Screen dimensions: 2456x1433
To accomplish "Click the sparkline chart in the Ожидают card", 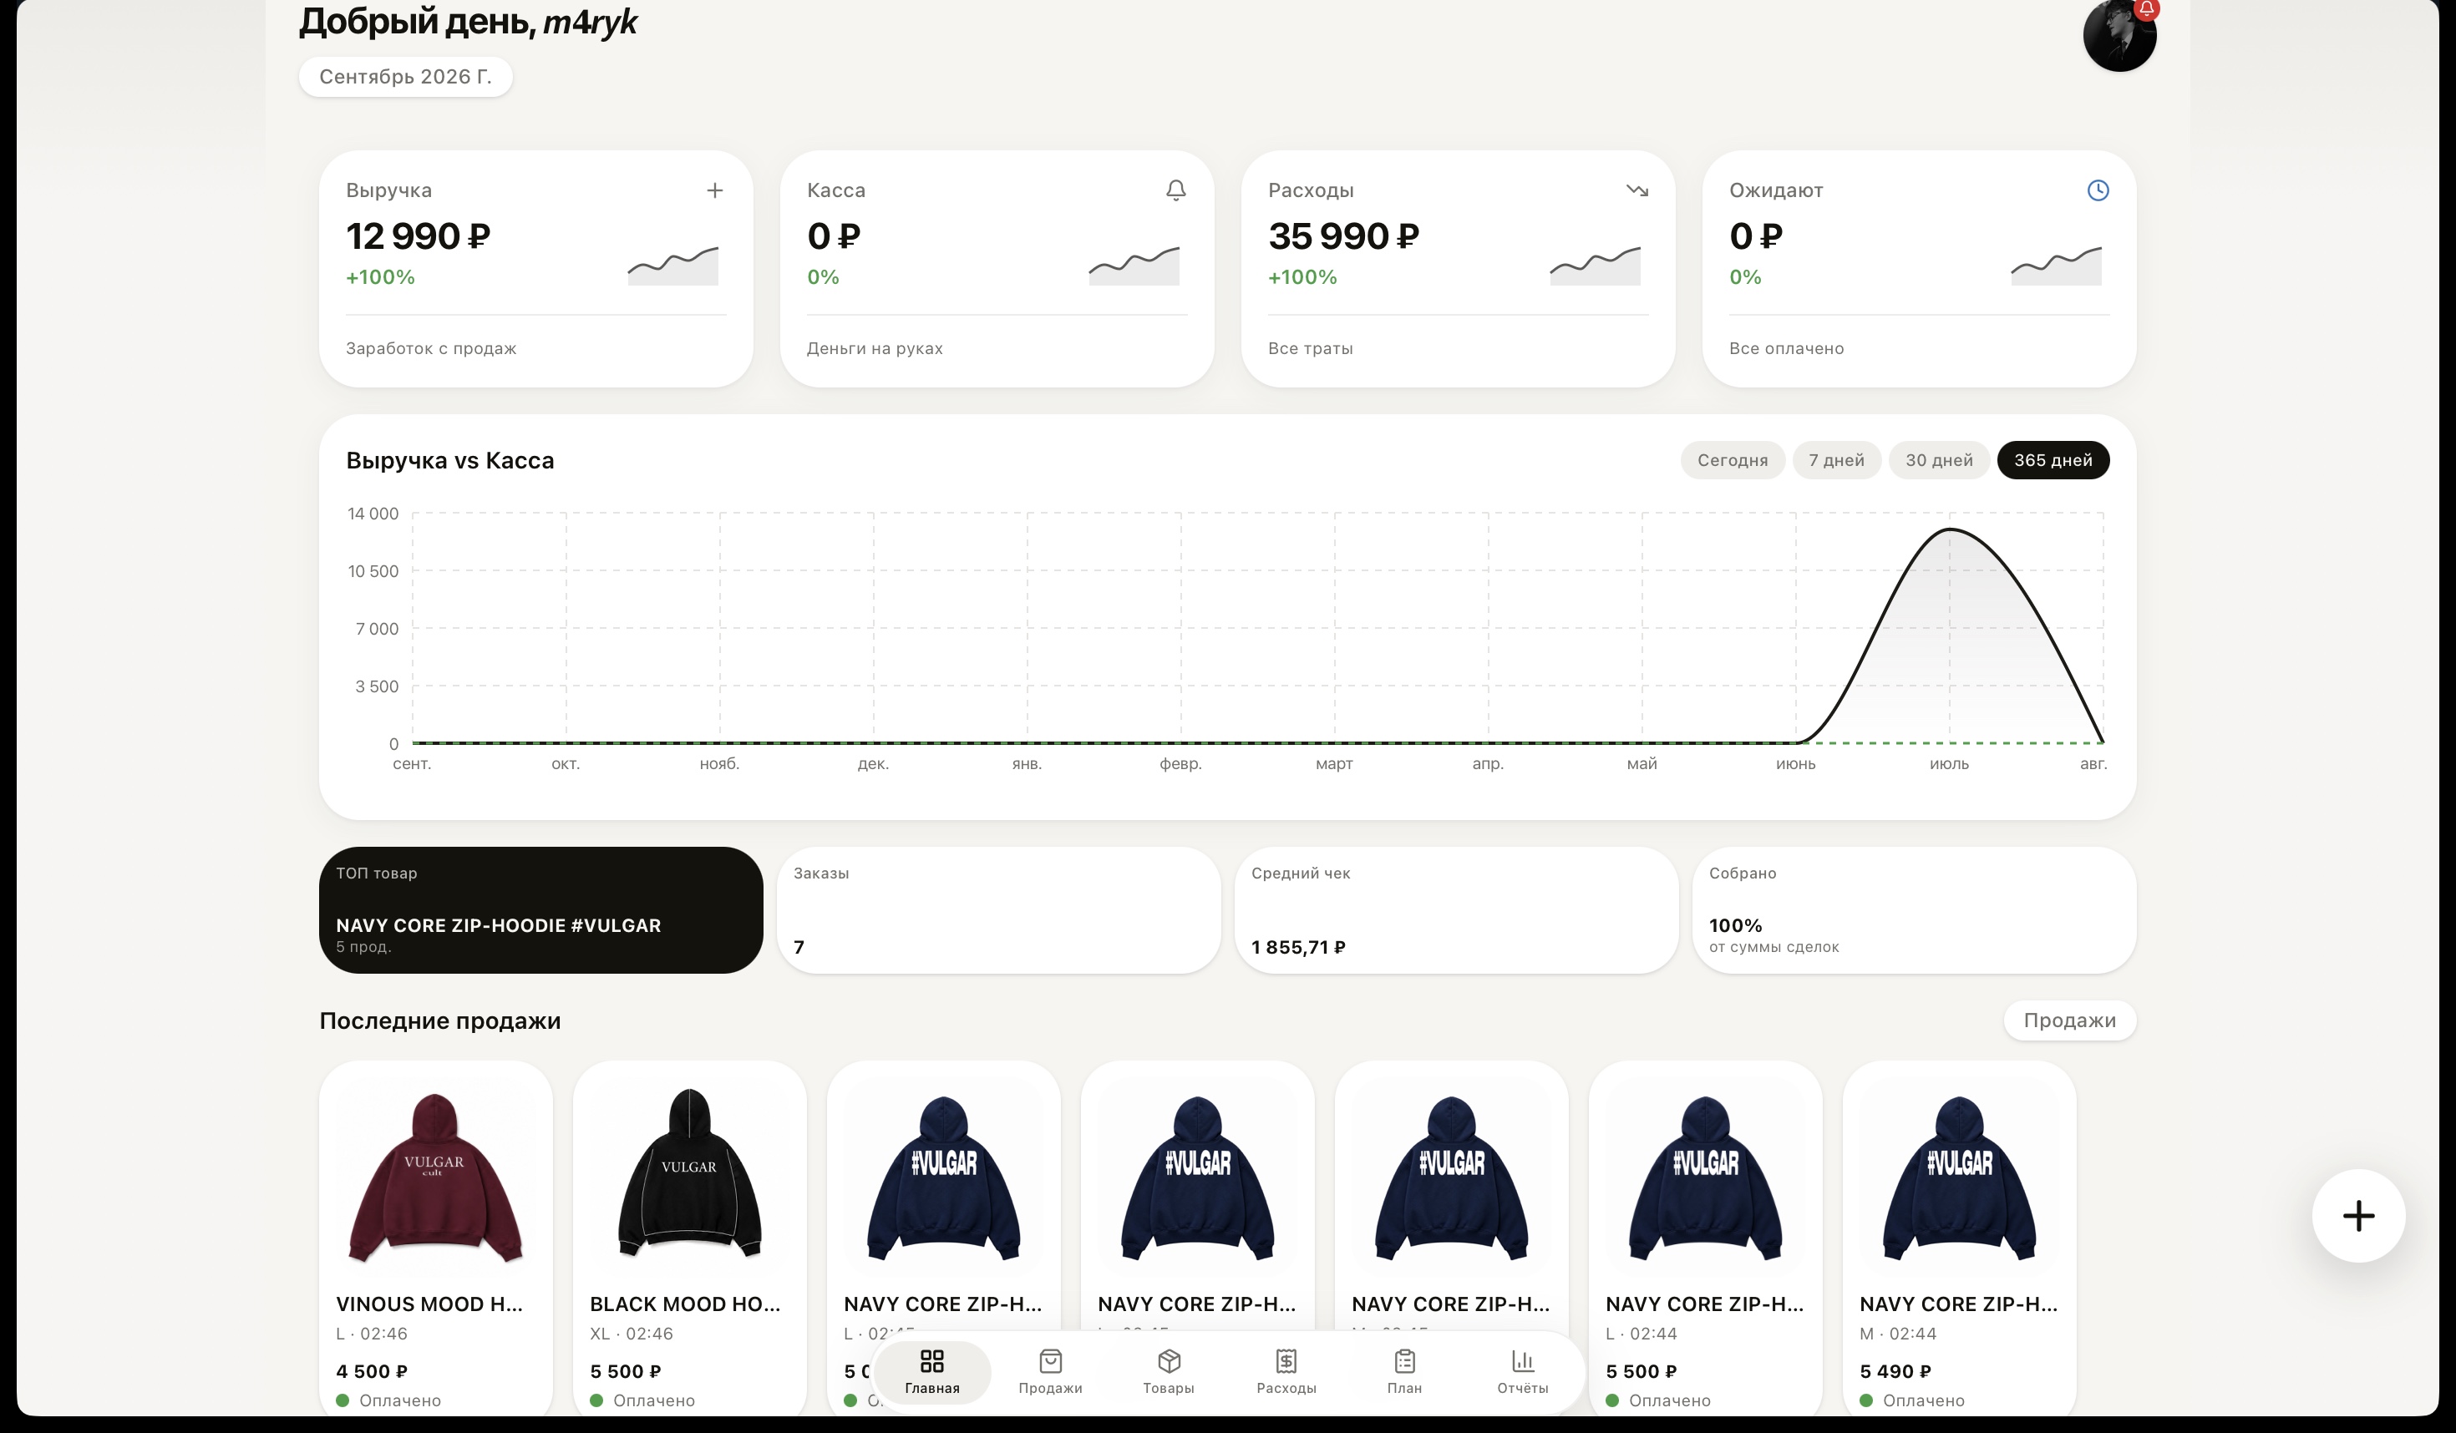I will tap(2055, 265).
